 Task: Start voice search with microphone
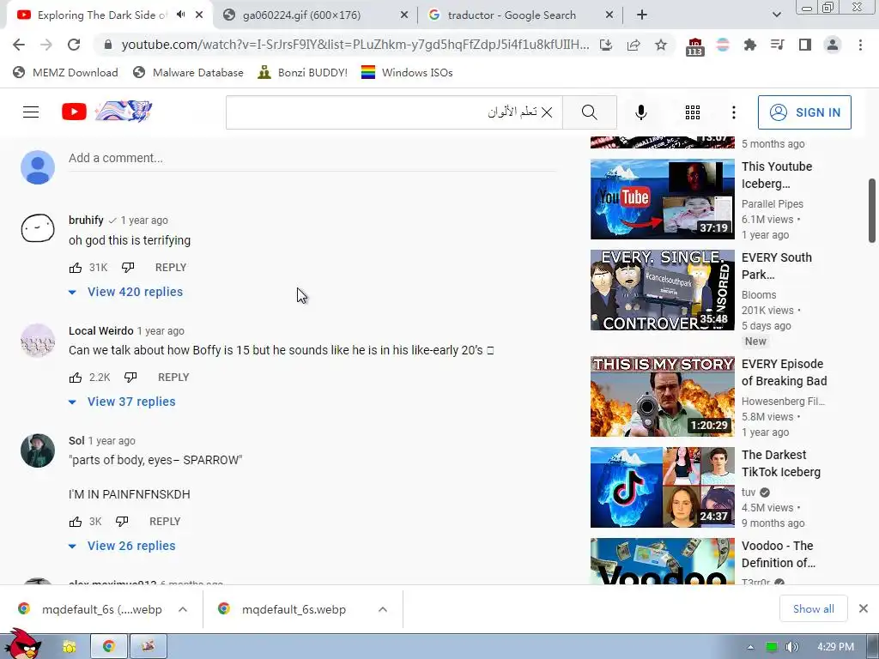coord(640,112)
